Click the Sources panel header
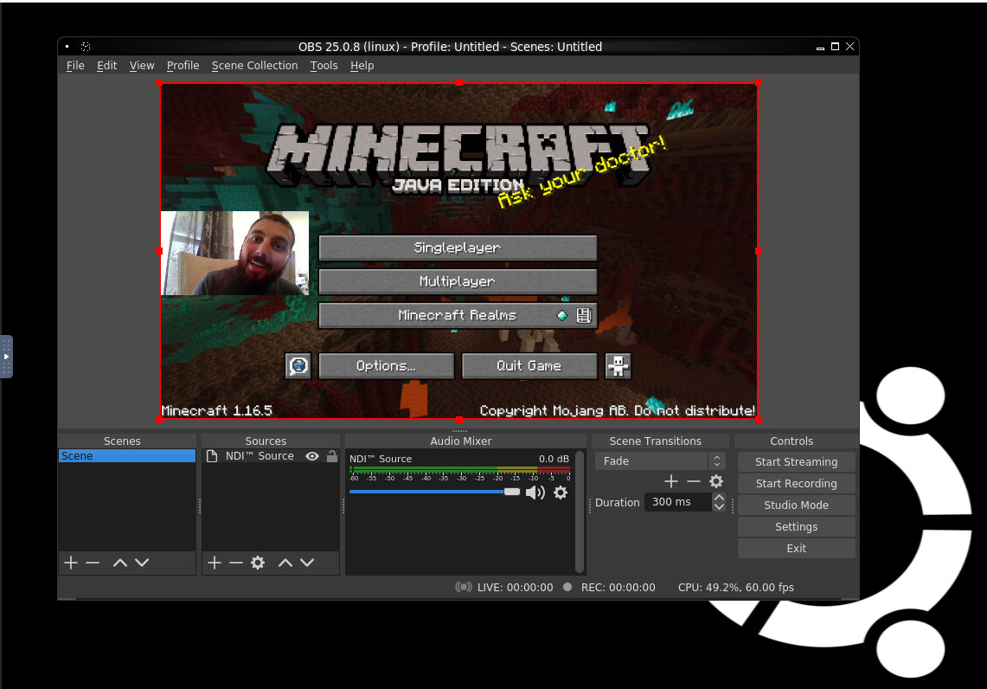This screenshot has width=987, height=689. (x=266, y=441)
